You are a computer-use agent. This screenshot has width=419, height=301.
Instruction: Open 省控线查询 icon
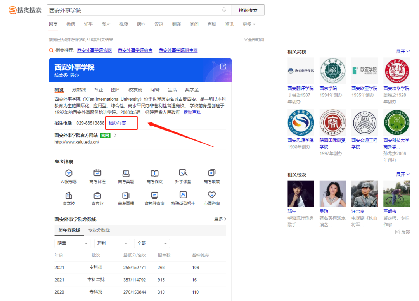click(154, 195)
